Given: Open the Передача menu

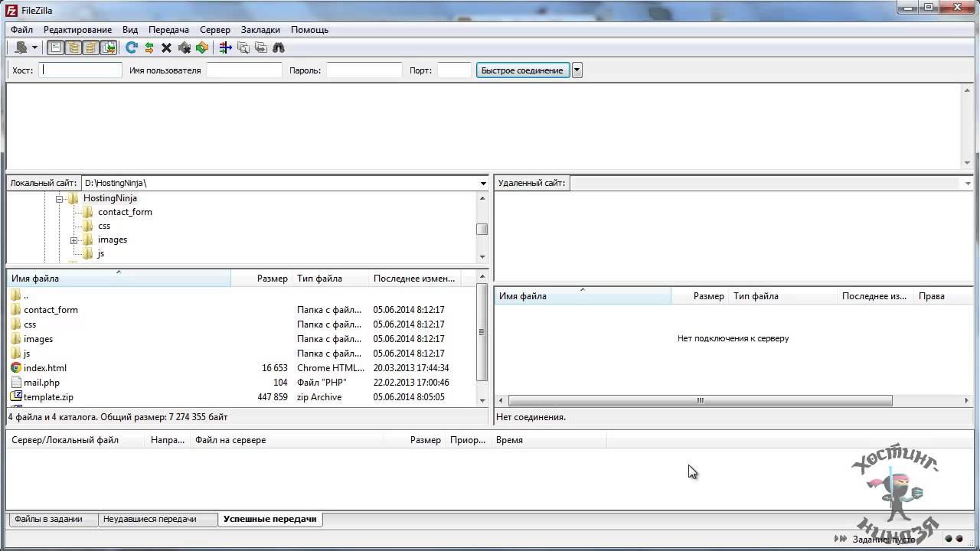Looking at the screenshot, I should [x=168, y=30].
